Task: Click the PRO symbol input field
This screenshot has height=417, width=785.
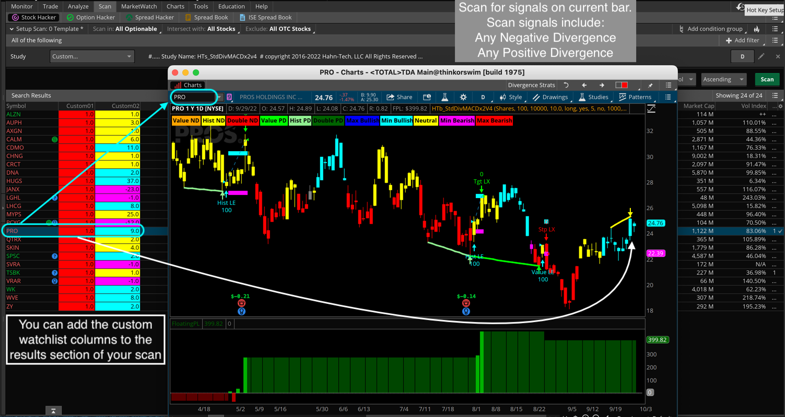Action: (193, 97)
